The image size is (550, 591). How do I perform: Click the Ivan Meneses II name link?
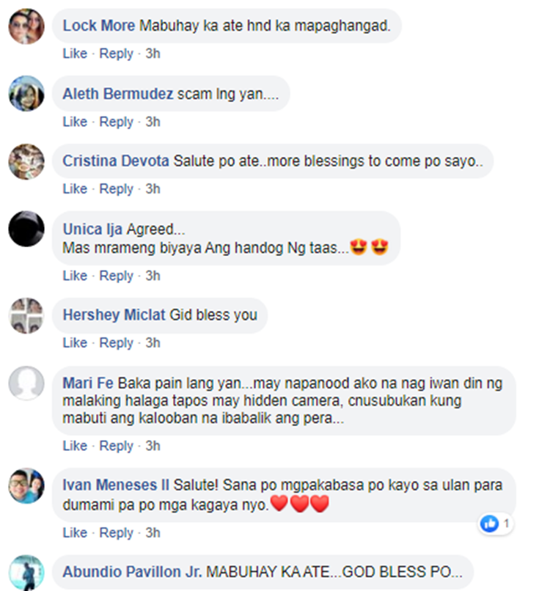point(116,485)
